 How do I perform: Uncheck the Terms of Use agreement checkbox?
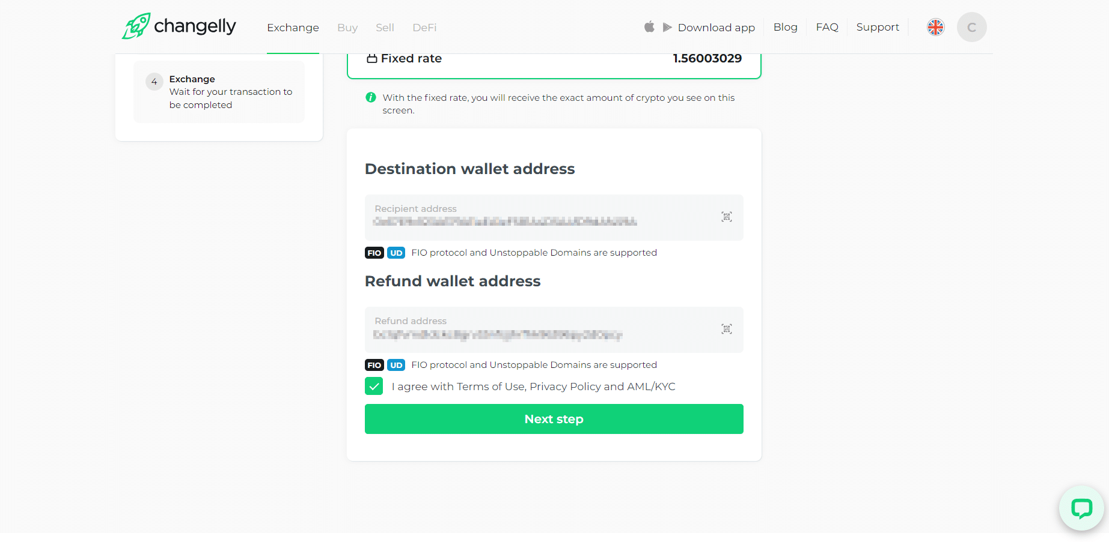point(374,387)
